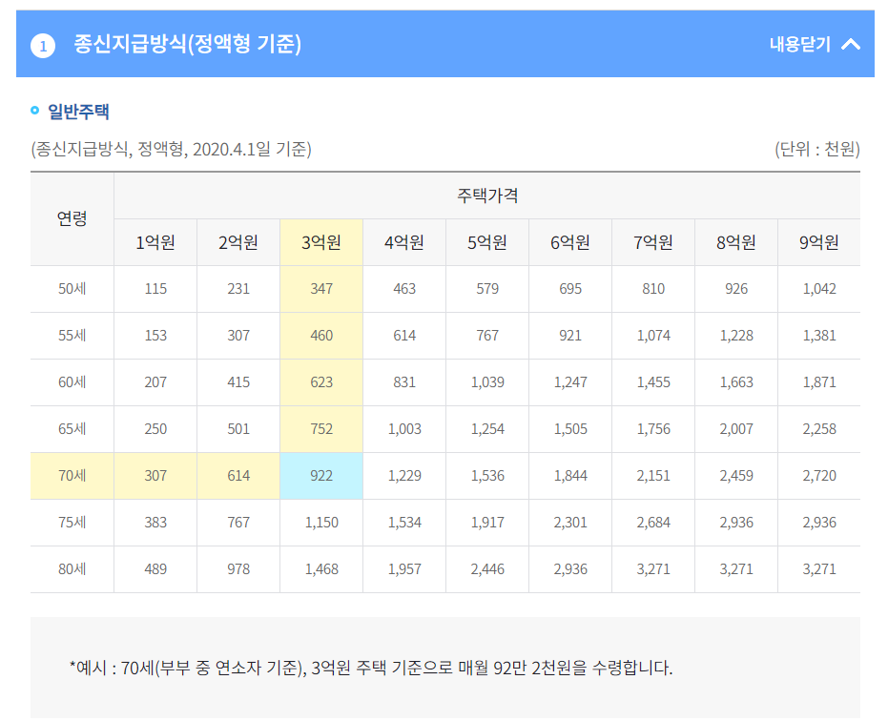
Task: Click the 60세 row label
Action: point(72,382)
